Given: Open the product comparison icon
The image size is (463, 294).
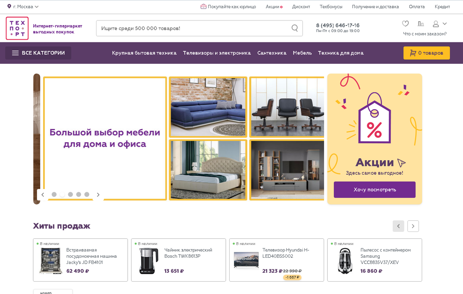Looking at the screenshot, I should coord(421,24).
